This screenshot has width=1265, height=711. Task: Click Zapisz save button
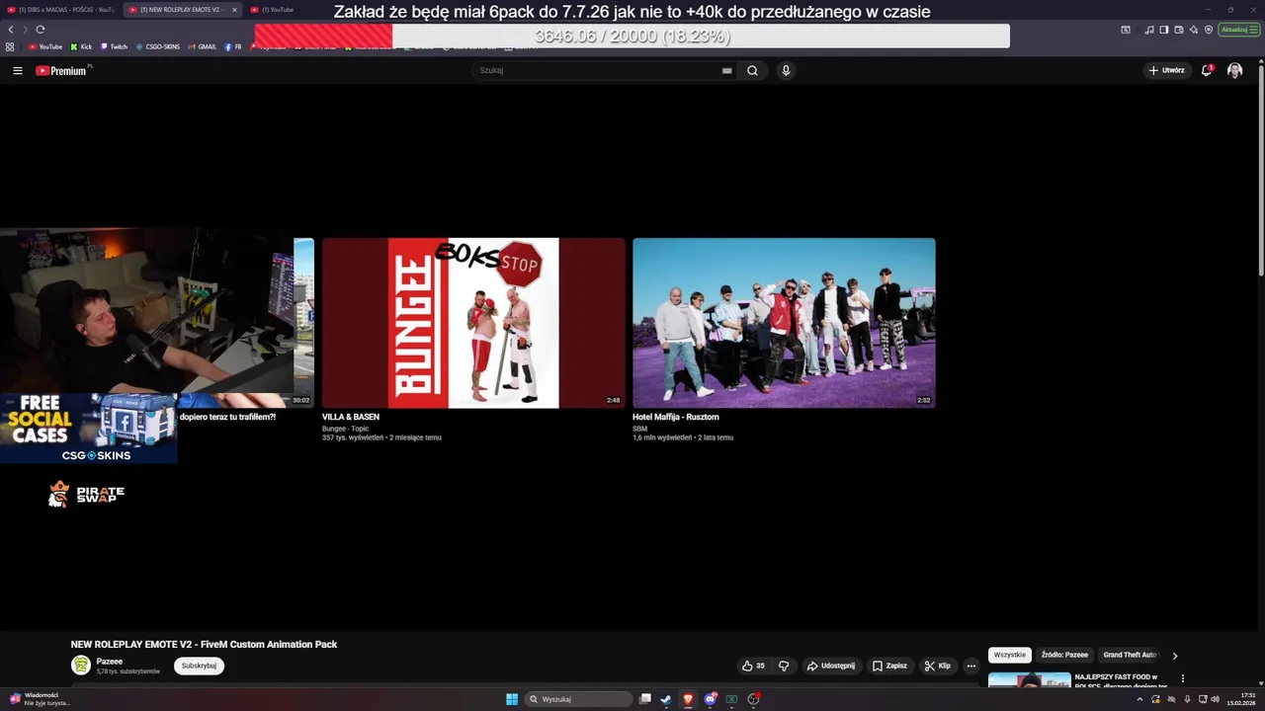[x=889, y=666]
